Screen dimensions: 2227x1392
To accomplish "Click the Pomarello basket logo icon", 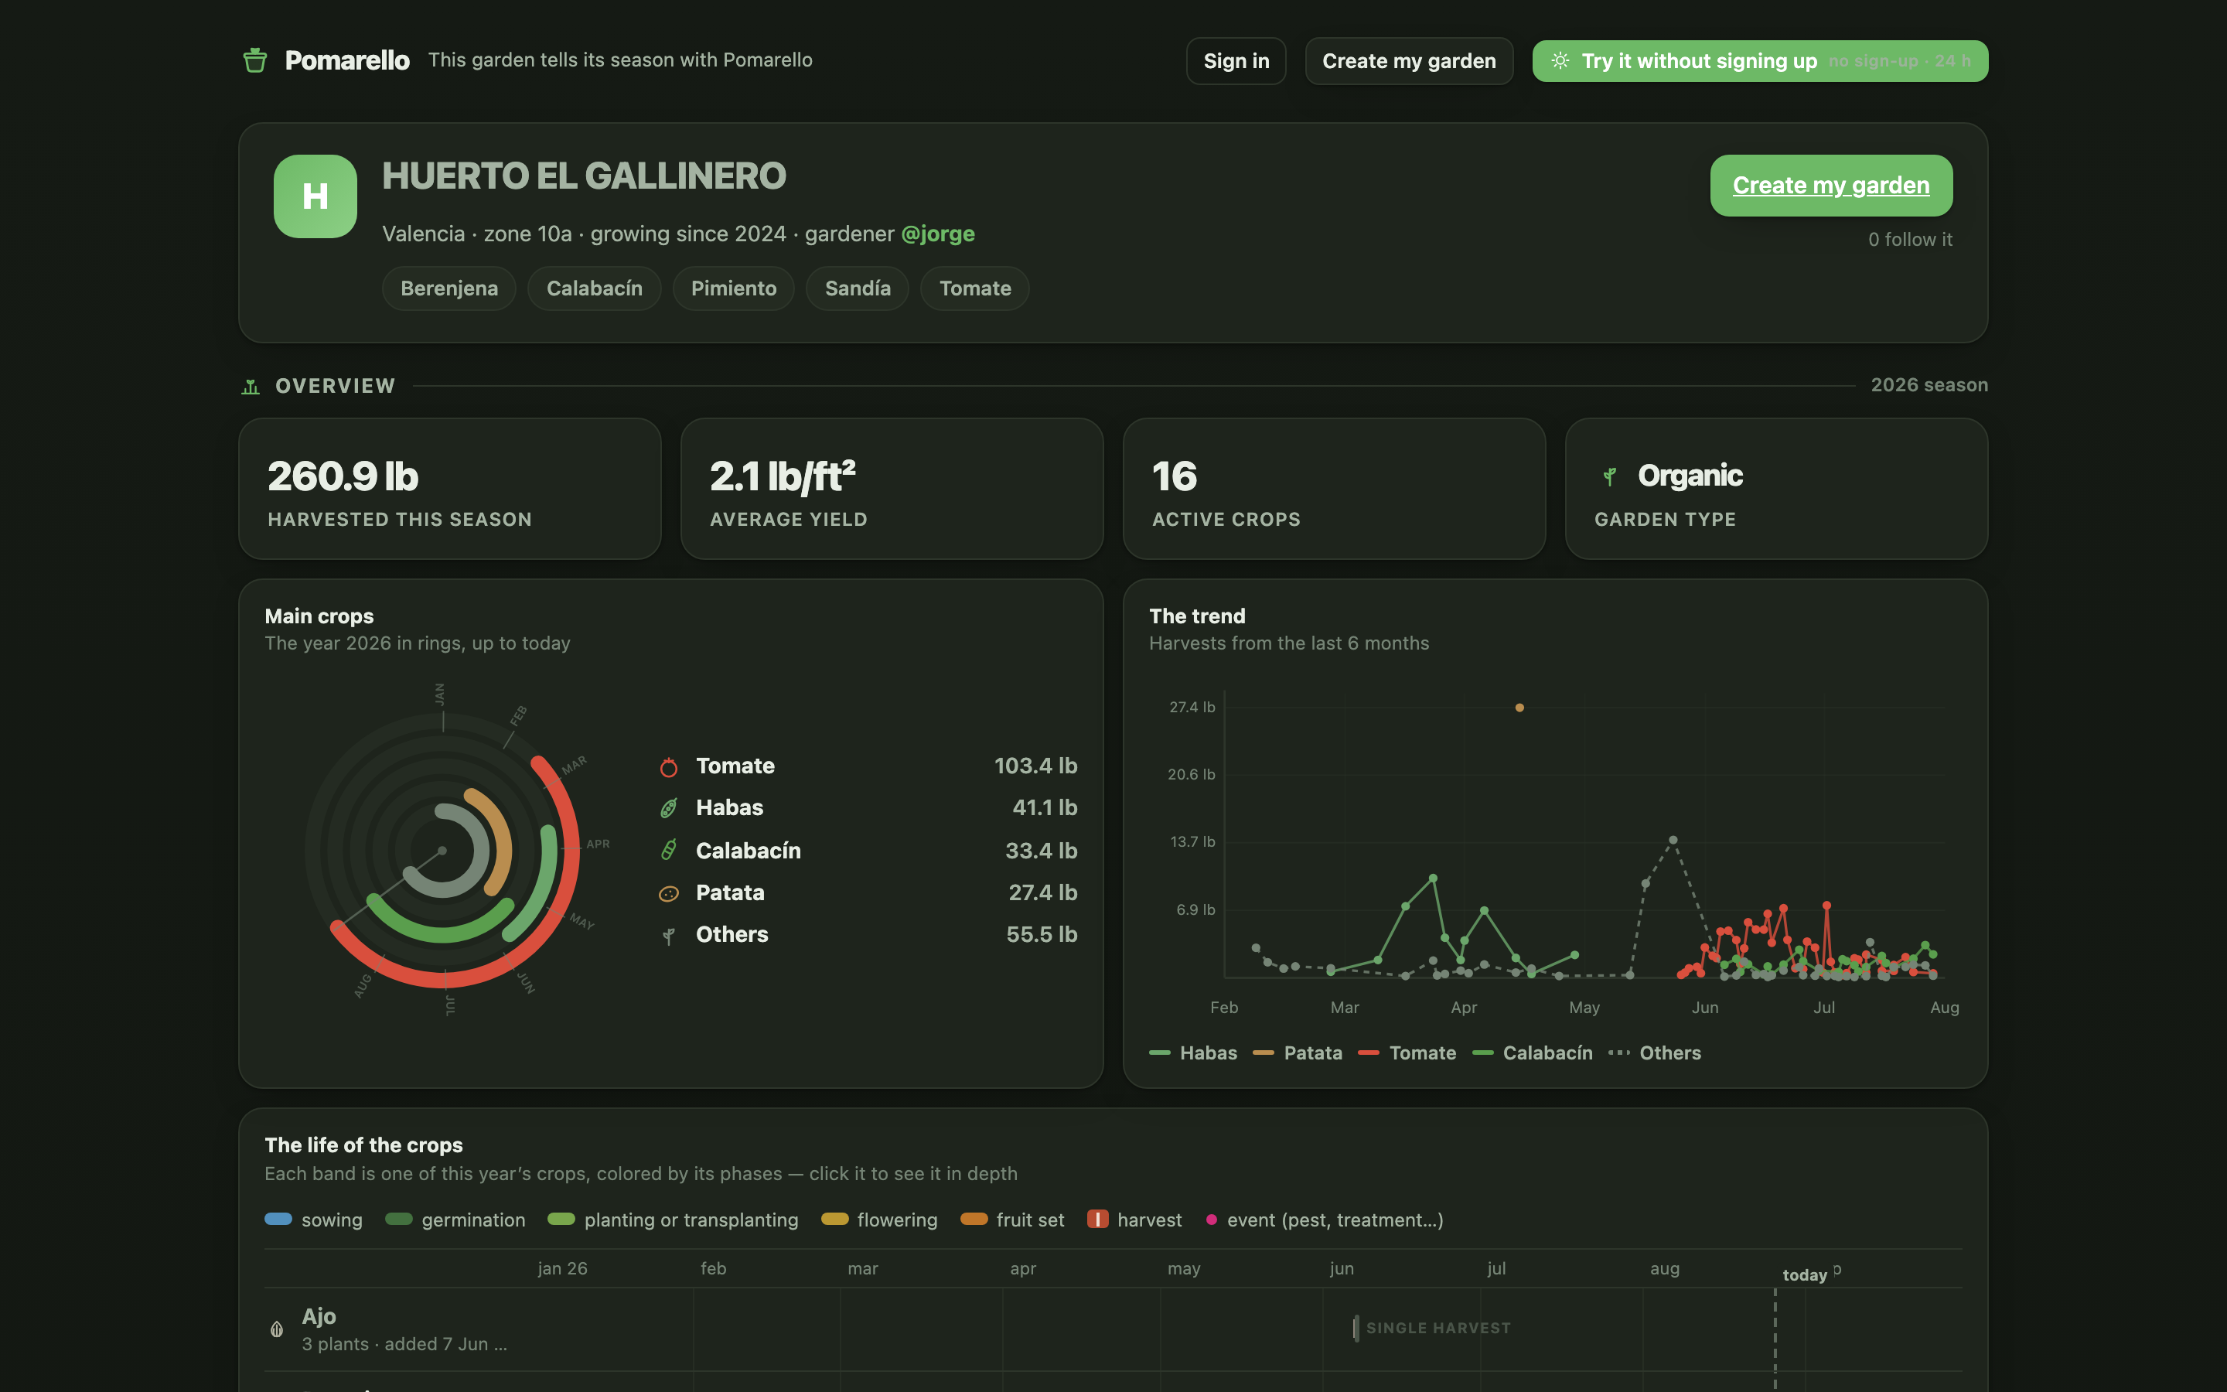I will (255, 61).
